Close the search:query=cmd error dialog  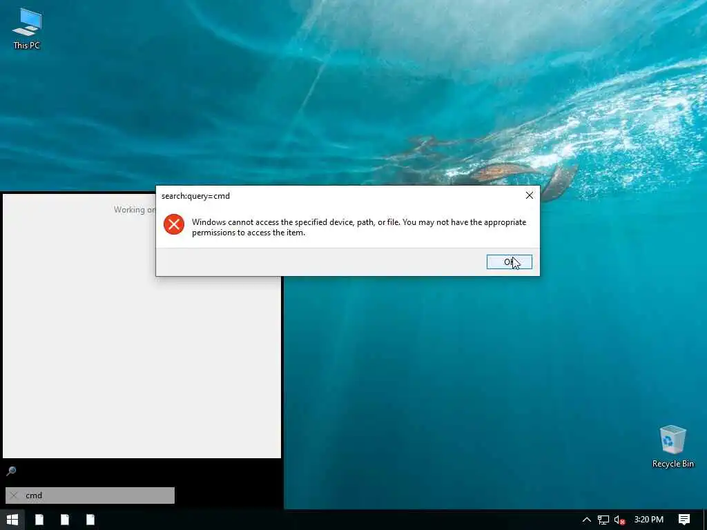tap(530, 195)
